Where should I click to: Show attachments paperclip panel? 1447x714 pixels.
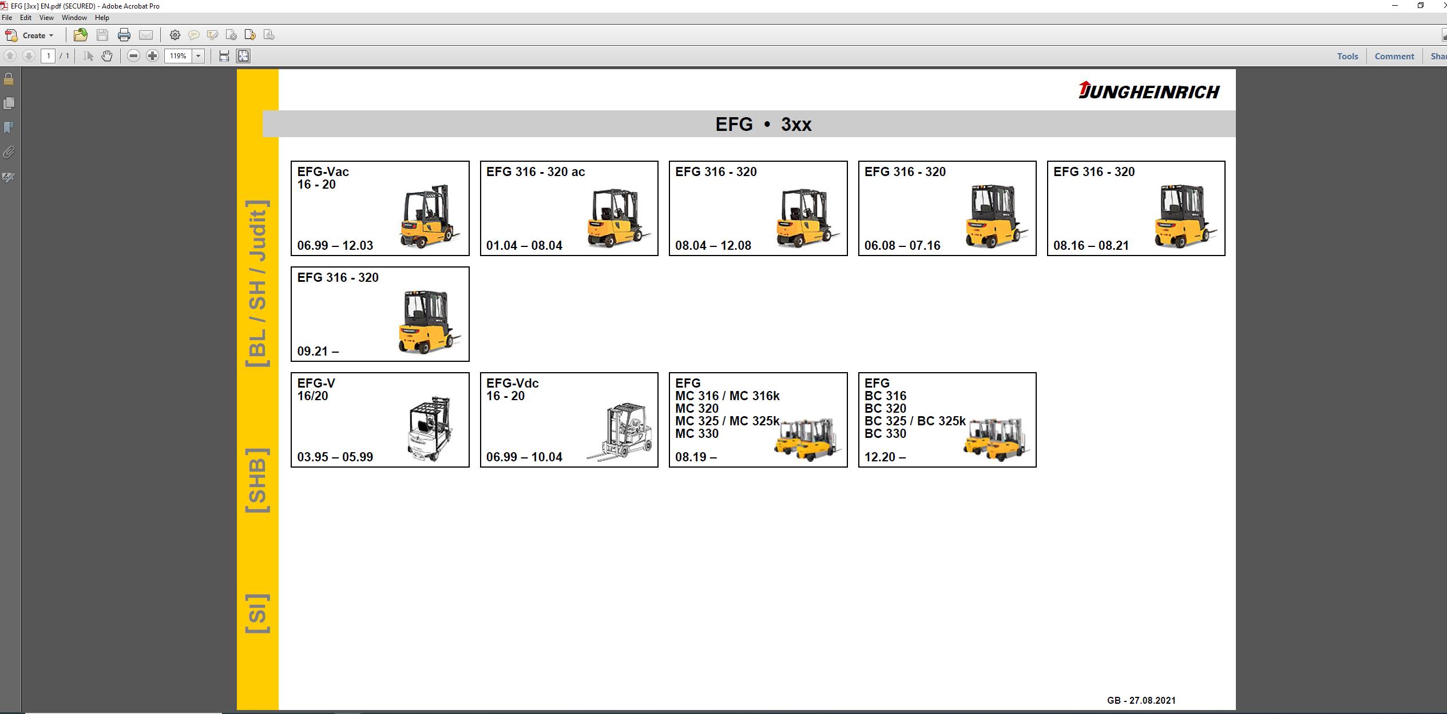[x=9, y=152]
